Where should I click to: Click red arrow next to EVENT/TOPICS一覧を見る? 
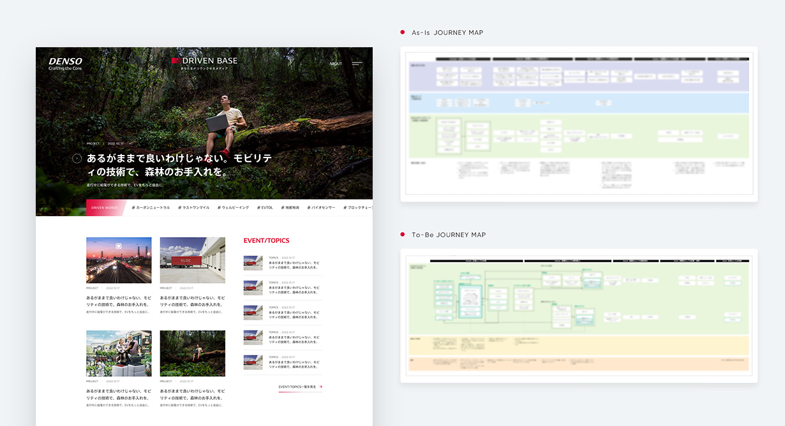[320, 386]
